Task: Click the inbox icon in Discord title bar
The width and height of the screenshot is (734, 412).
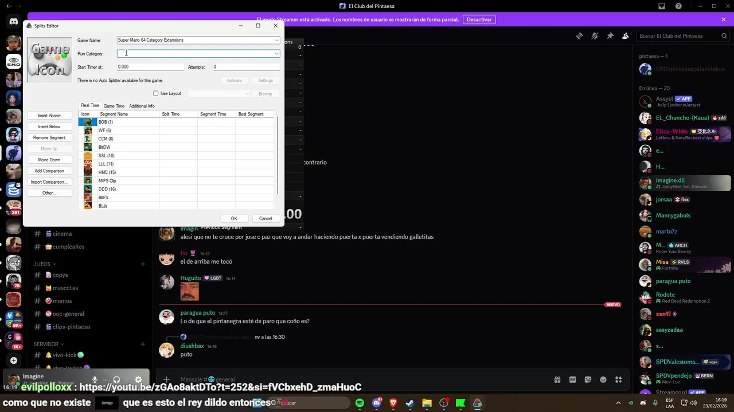Action: tap(662, 6)
